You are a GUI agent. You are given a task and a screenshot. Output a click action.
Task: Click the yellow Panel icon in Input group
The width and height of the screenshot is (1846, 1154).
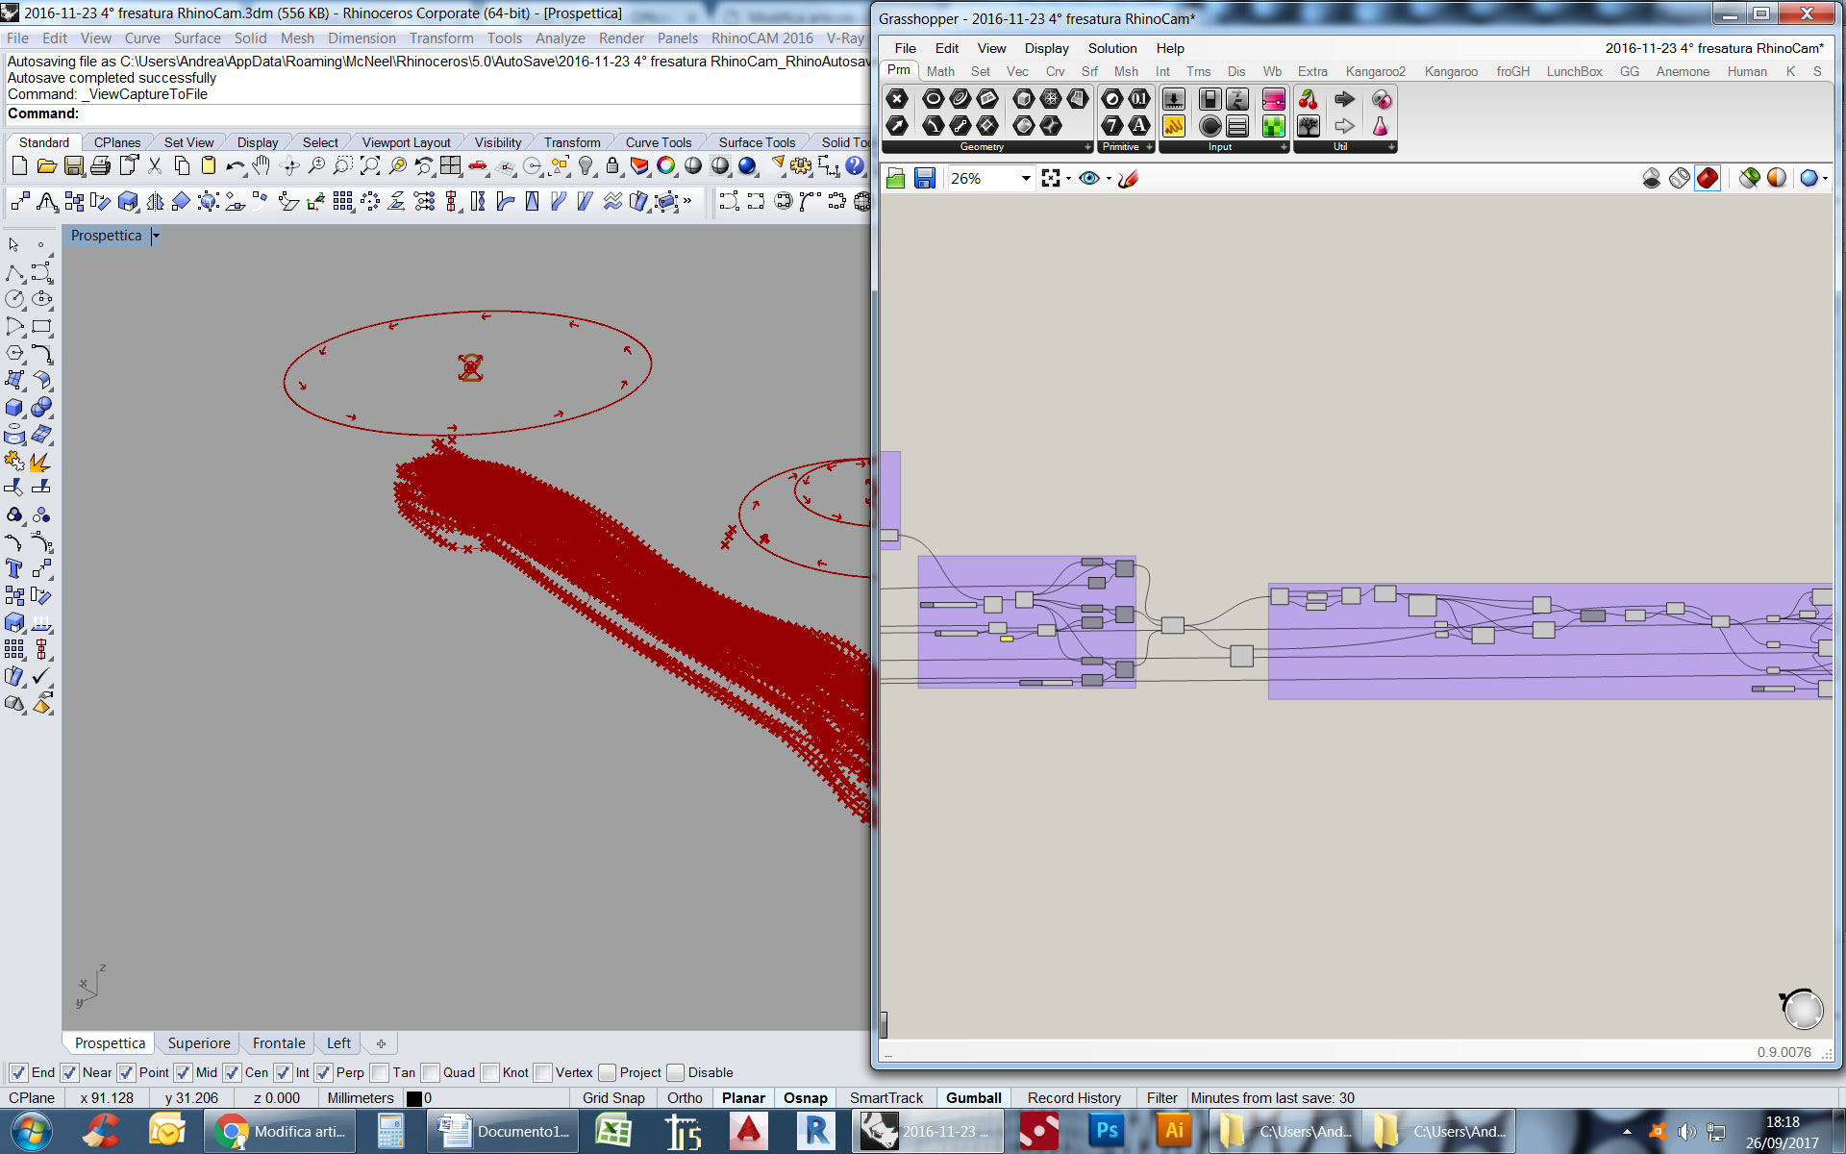(1173, 126)
